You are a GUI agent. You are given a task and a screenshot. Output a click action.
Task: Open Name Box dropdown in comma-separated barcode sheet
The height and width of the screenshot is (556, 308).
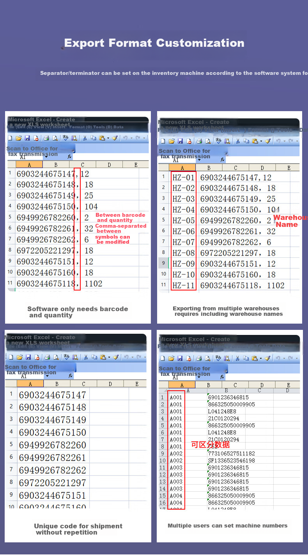point(46,157)
